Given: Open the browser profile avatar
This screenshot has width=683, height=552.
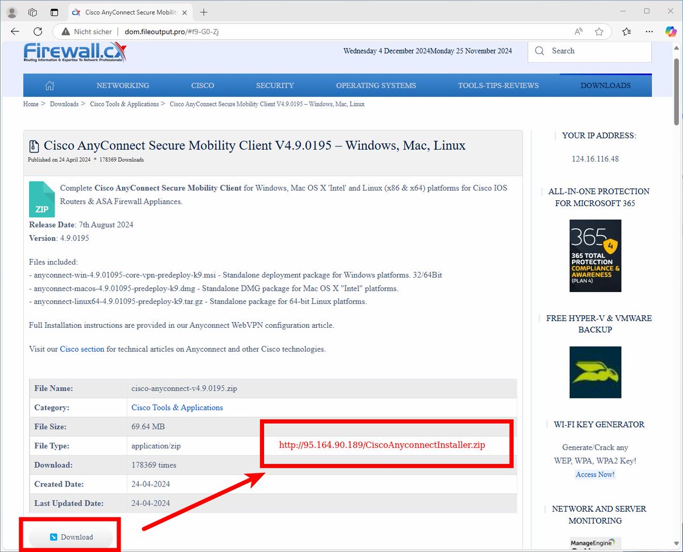Looking at the screenshot, I should (x=11, y=11).
